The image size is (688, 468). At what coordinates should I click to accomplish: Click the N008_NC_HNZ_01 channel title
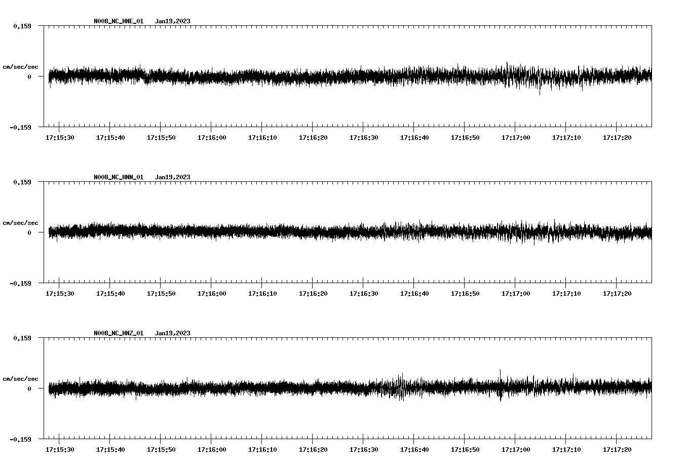(x=119, y=333)
